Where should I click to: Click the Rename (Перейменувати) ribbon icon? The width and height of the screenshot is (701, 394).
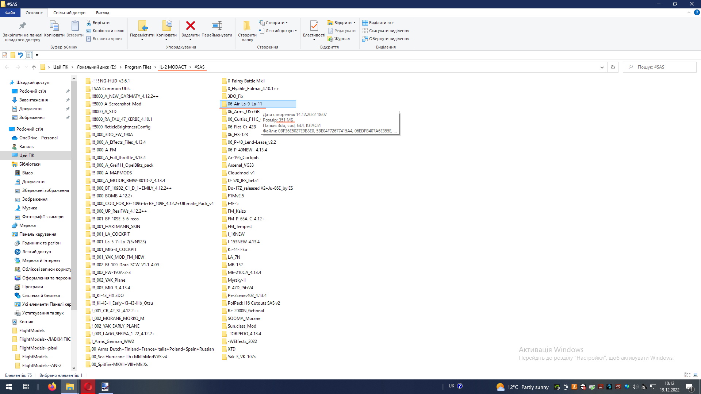[x=217, y=26]
